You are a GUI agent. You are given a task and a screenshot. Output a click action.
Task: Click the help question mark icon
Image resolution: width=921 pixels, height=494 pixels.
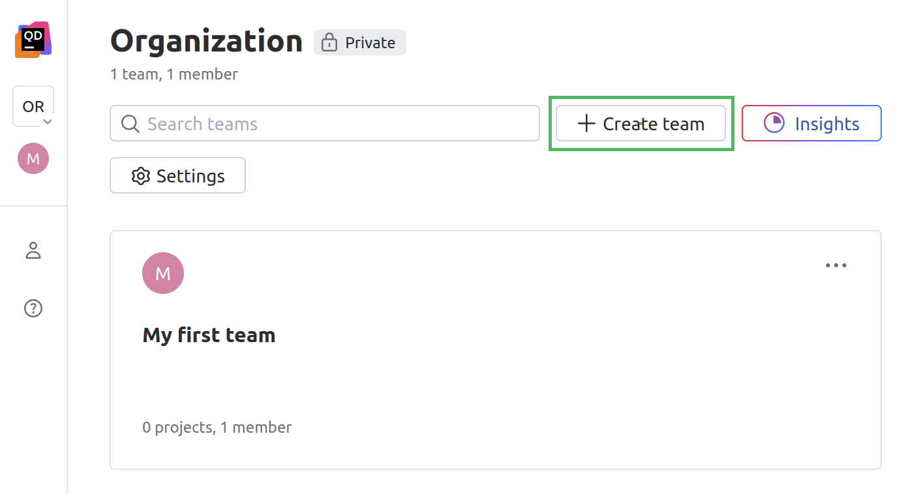pyautogui.click(x=33, y=308)
